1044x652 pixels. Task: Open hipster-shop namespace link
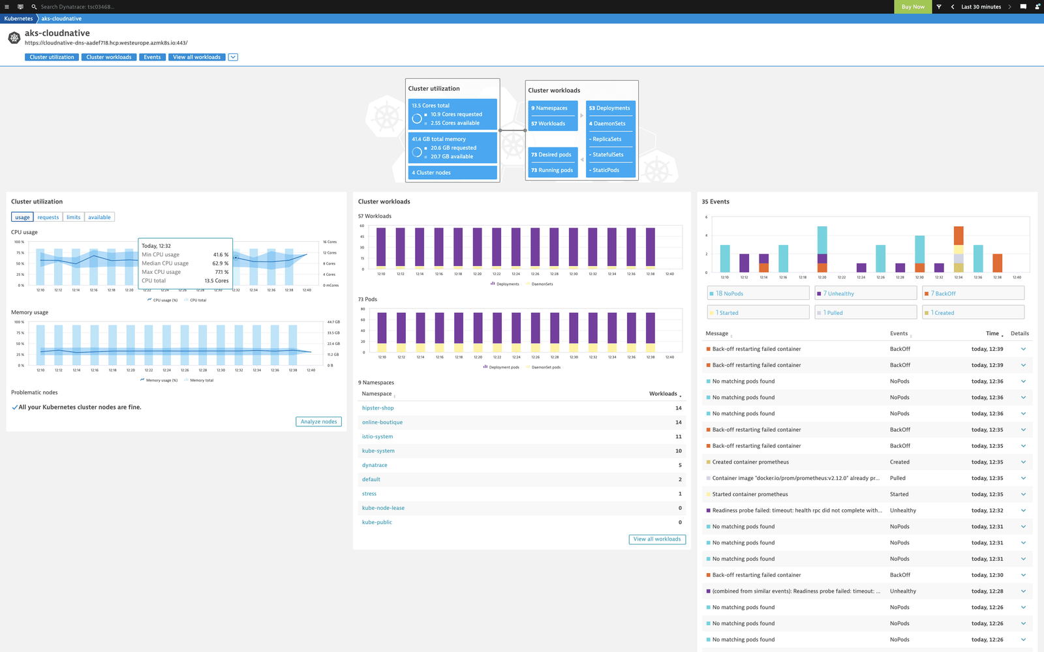[x=378, y=408]
